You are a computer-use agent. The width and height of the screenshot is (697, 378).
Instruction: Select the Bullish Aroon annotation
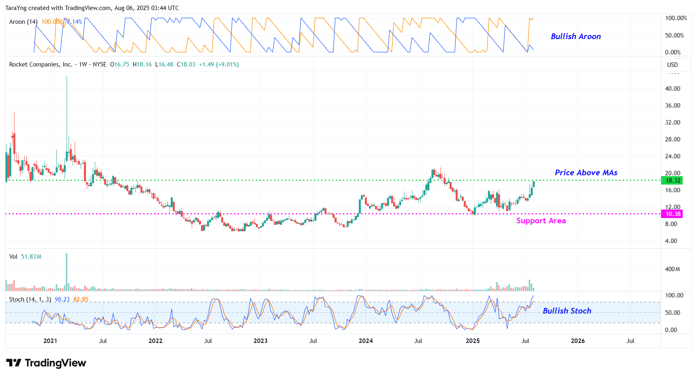point(576,36)
